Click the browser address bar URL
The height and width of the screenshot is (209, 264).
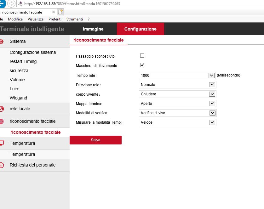72,4
